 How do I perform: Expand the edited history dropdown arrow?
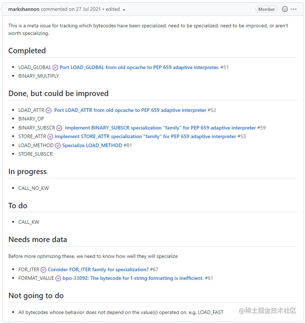click(x=124, y=10)
